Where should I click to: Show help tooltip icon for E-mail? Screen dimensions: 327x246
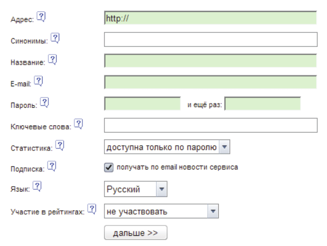(39, 80)
